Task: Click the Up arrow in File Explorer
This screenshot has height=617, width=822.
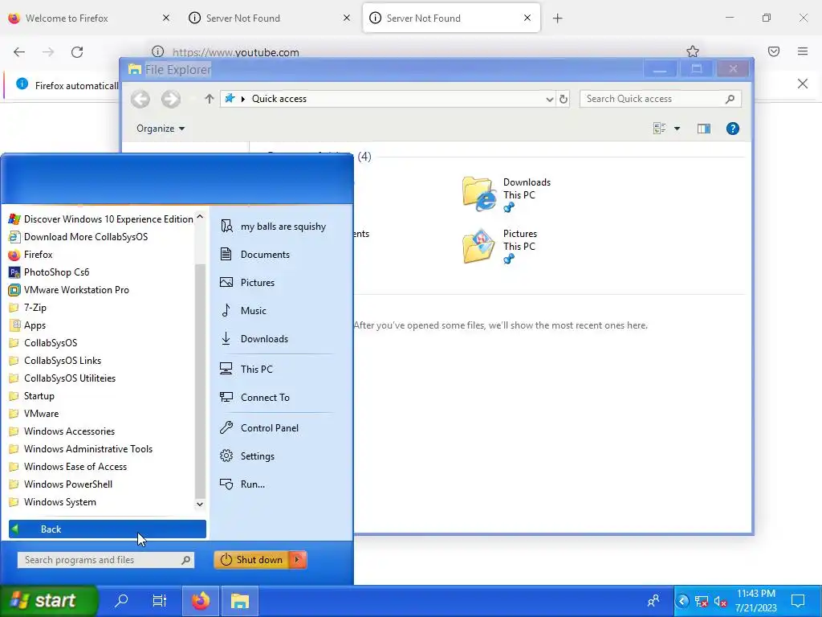Action: pos(210,99)
